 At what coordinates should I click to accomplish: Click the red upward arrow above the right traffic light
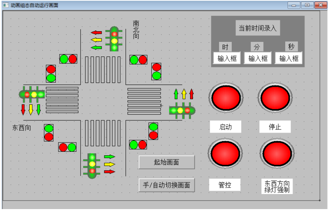(191, 94)
